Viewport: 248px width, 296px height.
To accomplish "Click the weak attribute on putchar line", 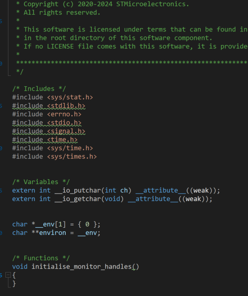I will 201,190.
